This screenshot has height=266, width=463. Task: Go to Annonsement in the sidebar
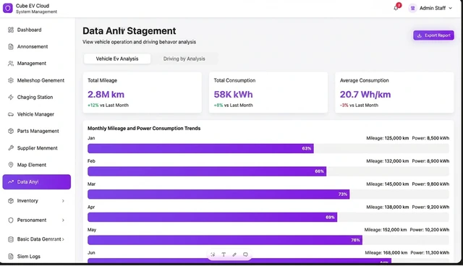pos(37,46)
